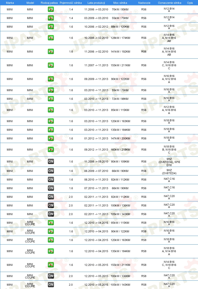Select the power value 72kW / 98KM

coord(120,99)
